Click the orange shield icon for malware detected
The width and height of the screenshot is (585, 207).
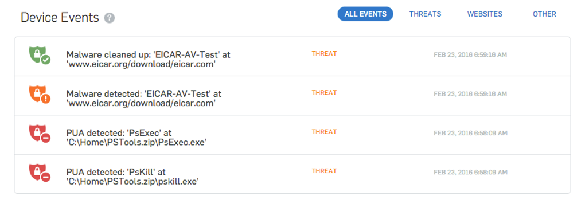click(x=40, y=95)
